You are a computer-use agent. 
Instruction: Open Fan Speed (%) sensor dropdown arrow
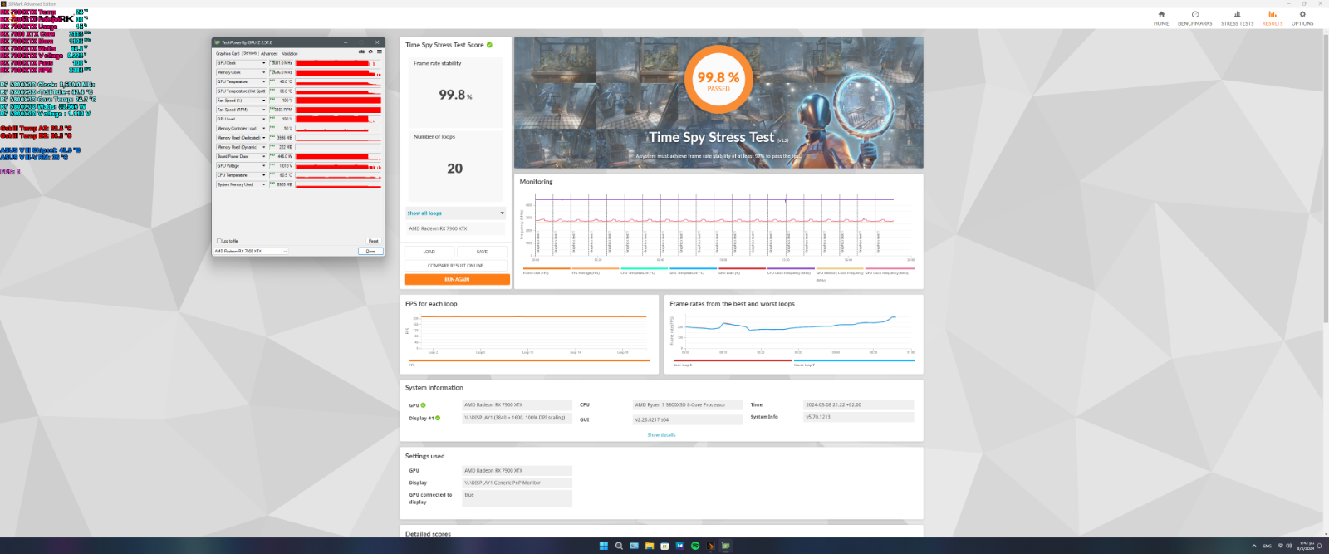[264, 101]
